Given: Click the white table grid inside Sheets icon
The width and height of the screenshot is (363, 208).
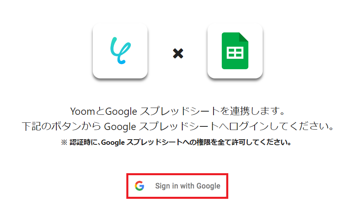Looking at the screenshot, I should pos(235,52).
